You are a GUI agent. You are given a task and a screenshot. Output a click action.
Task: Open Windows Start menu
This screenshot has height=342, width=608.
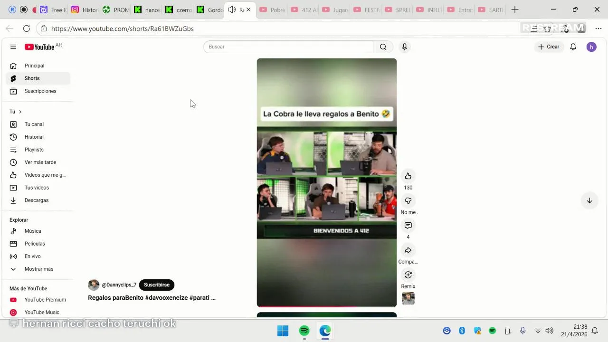pyautogui.click(x=283, y=331)
